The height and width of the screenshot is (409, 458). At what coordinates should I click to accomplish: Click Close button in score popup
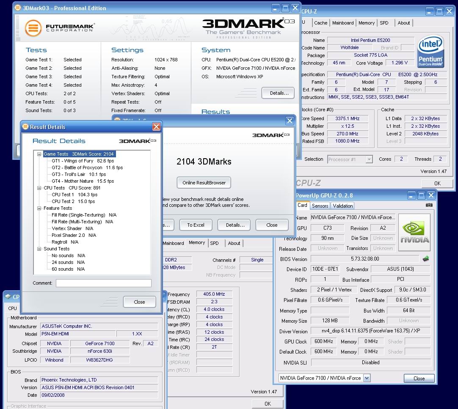point(272,225)
